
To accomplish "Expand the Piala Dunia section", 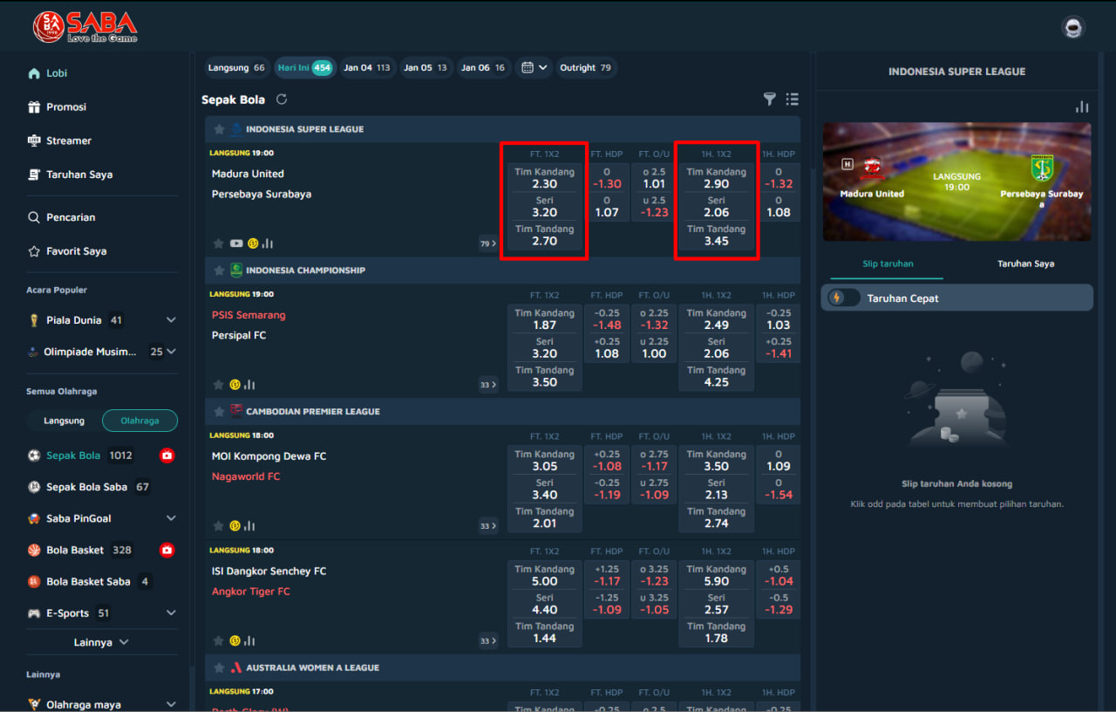I will [x=171, y=320].
